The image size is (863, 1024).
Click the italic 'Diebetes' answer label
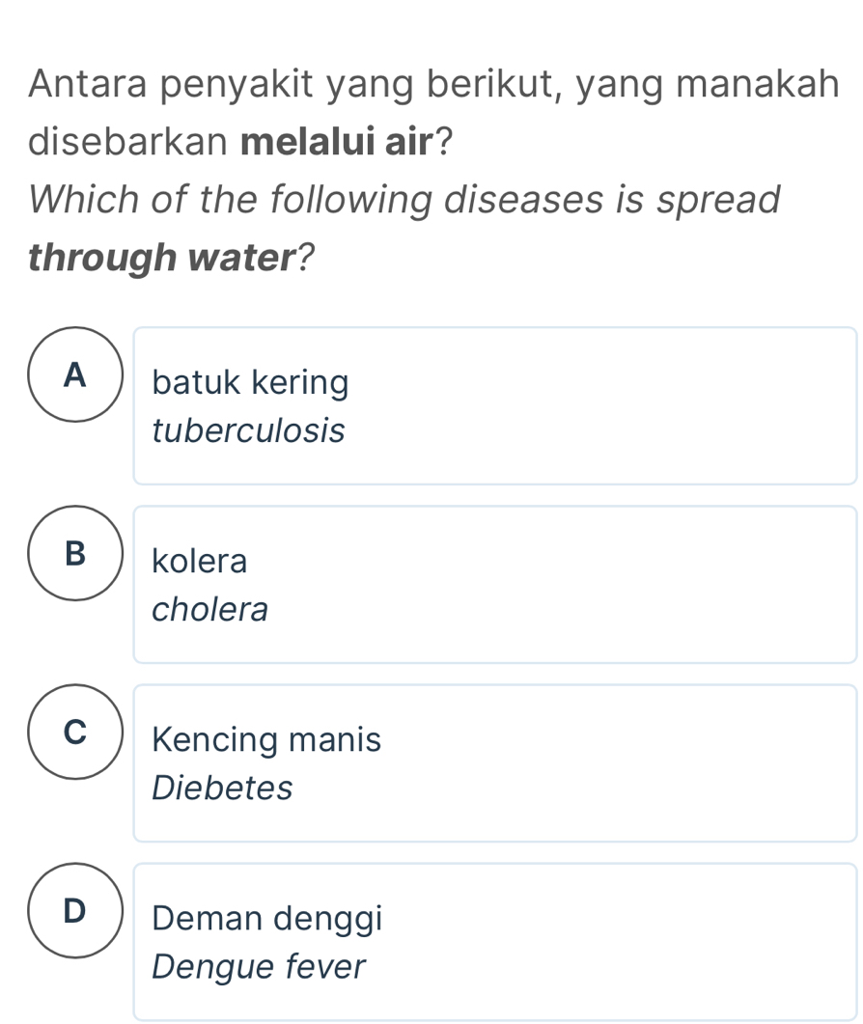(222, 788)
